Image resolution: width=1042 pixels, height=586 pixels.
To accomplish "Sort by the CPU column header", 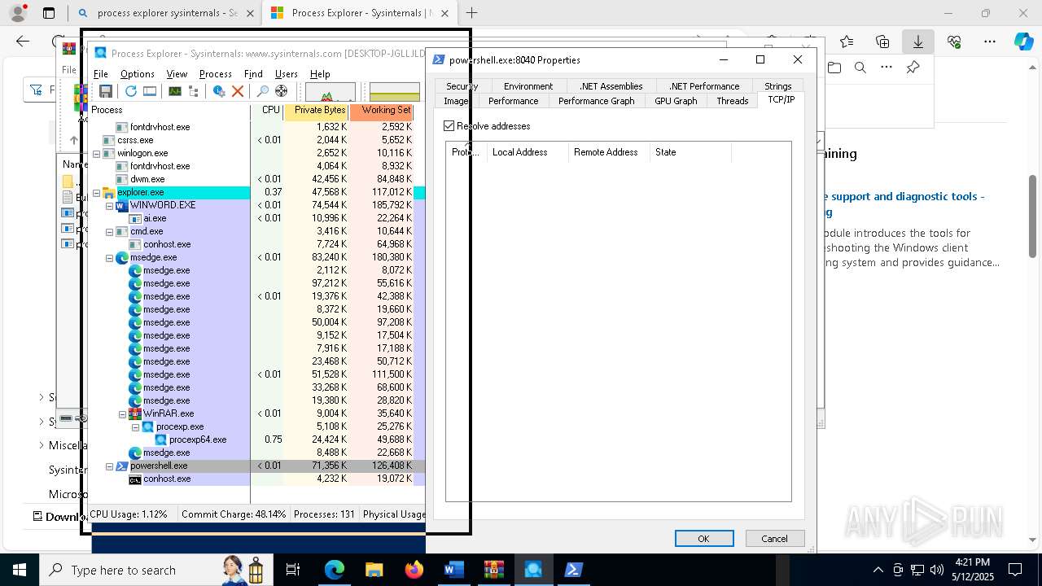I will tap(268, 110).
